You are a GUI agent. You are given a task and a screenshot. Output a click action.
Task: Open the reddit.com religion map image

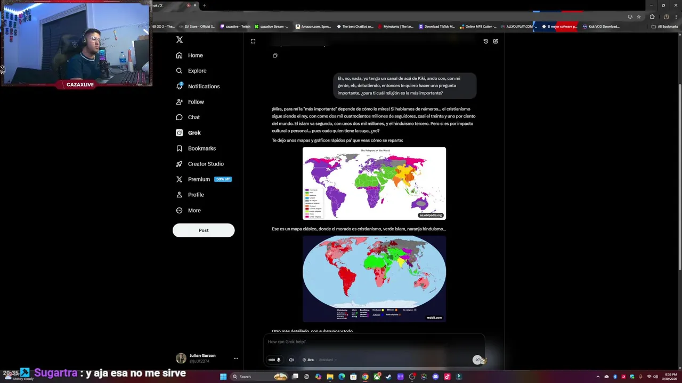374,279
